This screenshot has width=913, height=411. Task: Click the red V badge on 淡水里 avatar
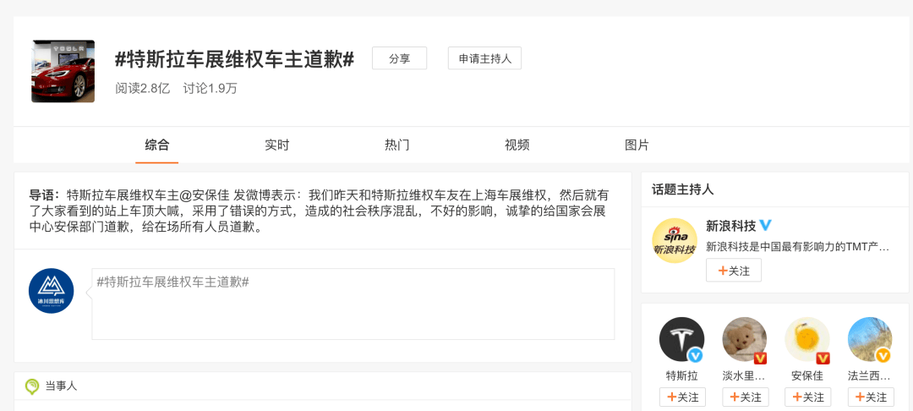coord(760,358)
